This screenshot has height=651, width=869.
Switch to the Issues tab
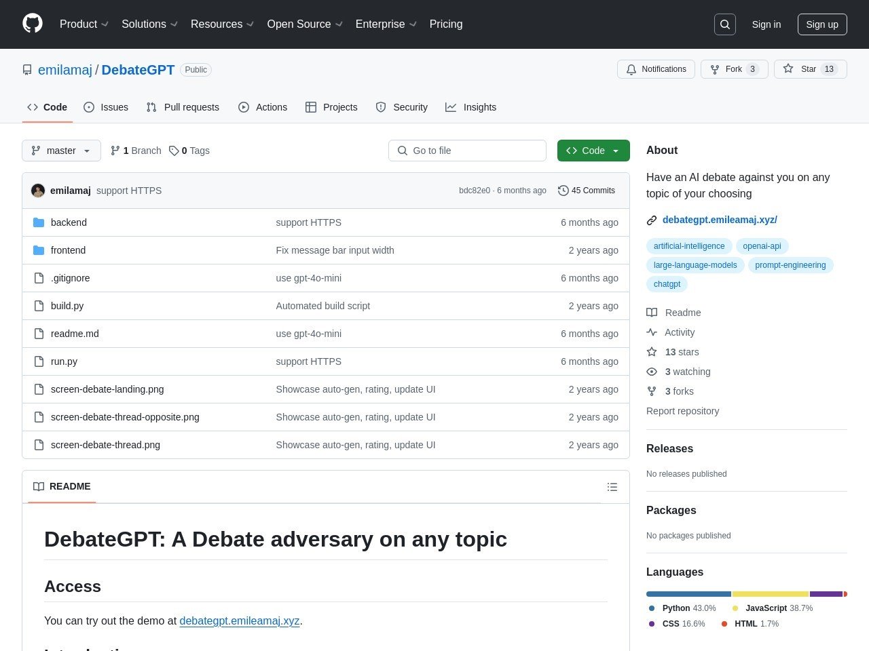click(106, 107)
